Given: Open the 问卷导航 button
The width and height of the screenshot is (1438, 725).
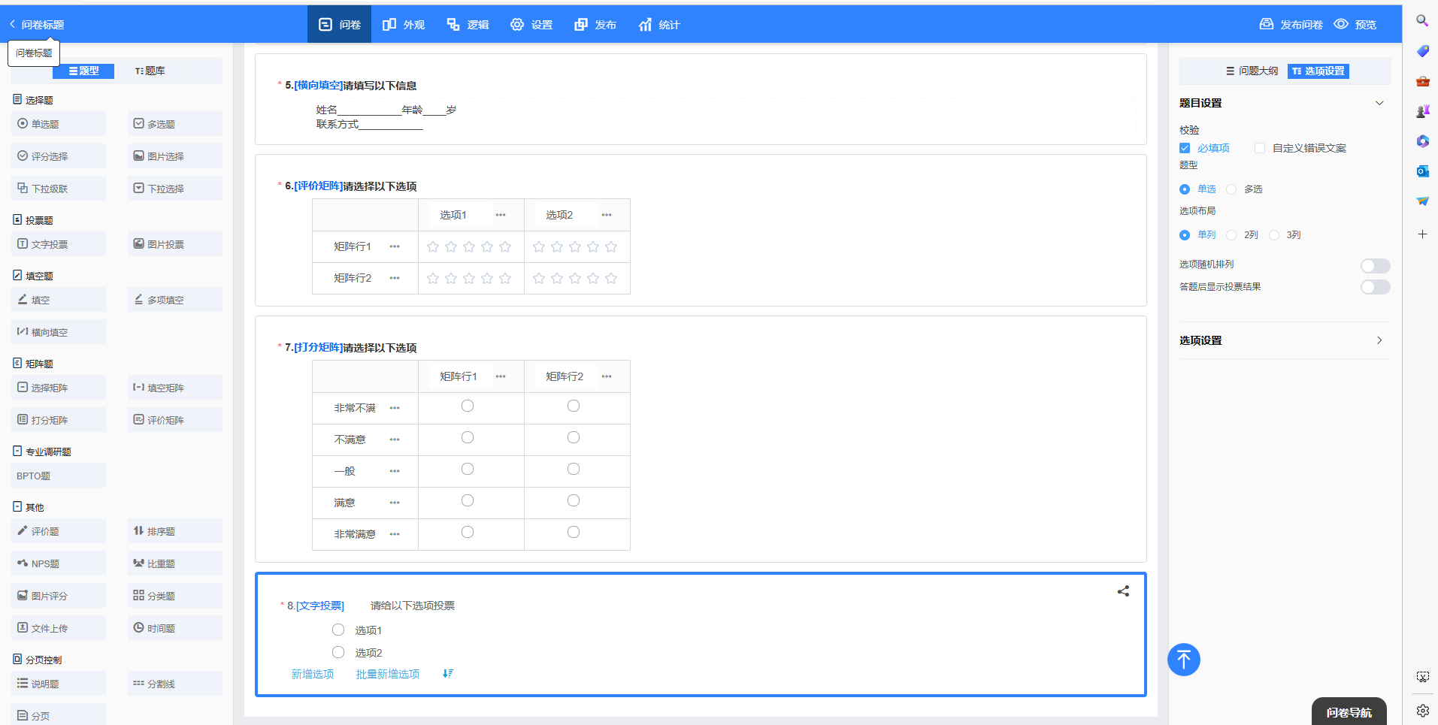Looking at the screenshot, I should coord(1349,711).
